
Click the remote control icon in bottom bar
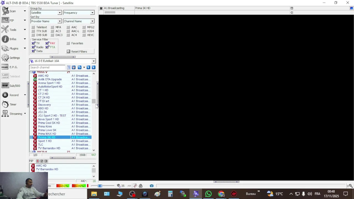[135, 186]
